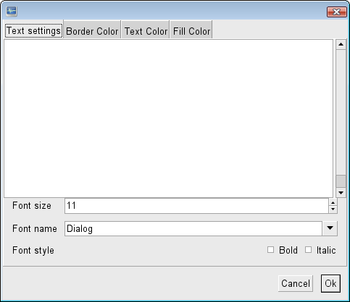Decrease font size with spinner down arrow
This screenshot has height=302, width=350.
(333, 210)
